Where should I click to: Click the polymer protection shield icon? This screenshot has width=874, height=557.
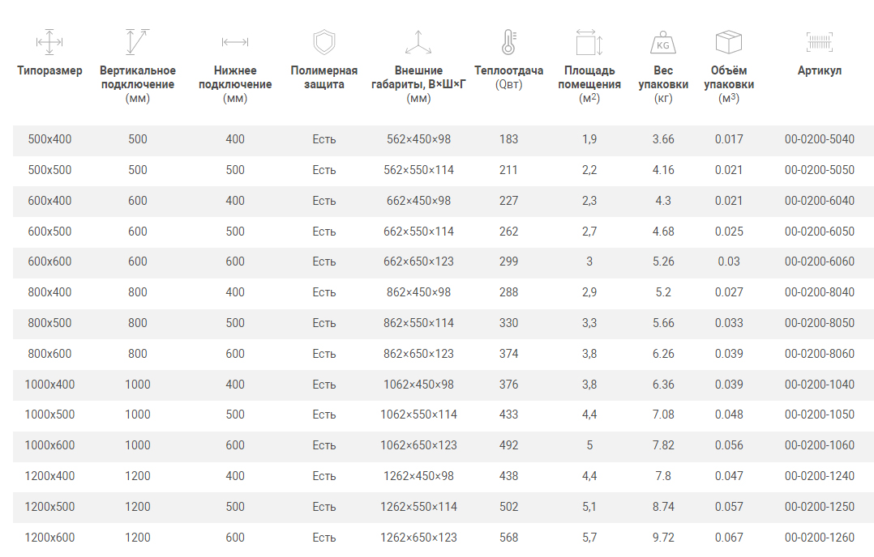point(323,42)
